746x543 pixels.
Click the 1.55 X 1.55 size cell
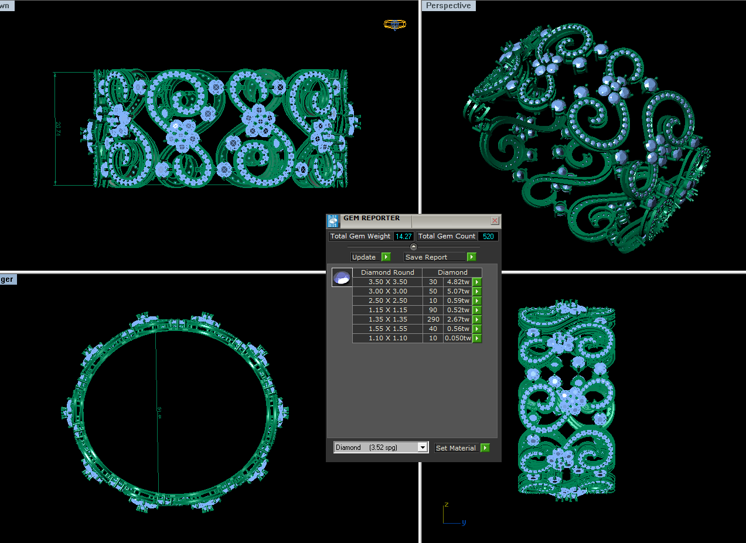tap(387, 329)
